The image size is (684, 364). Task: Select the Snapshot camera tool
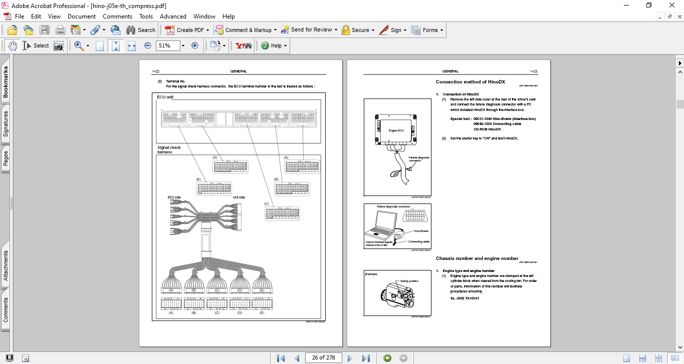tap(59, 45)
